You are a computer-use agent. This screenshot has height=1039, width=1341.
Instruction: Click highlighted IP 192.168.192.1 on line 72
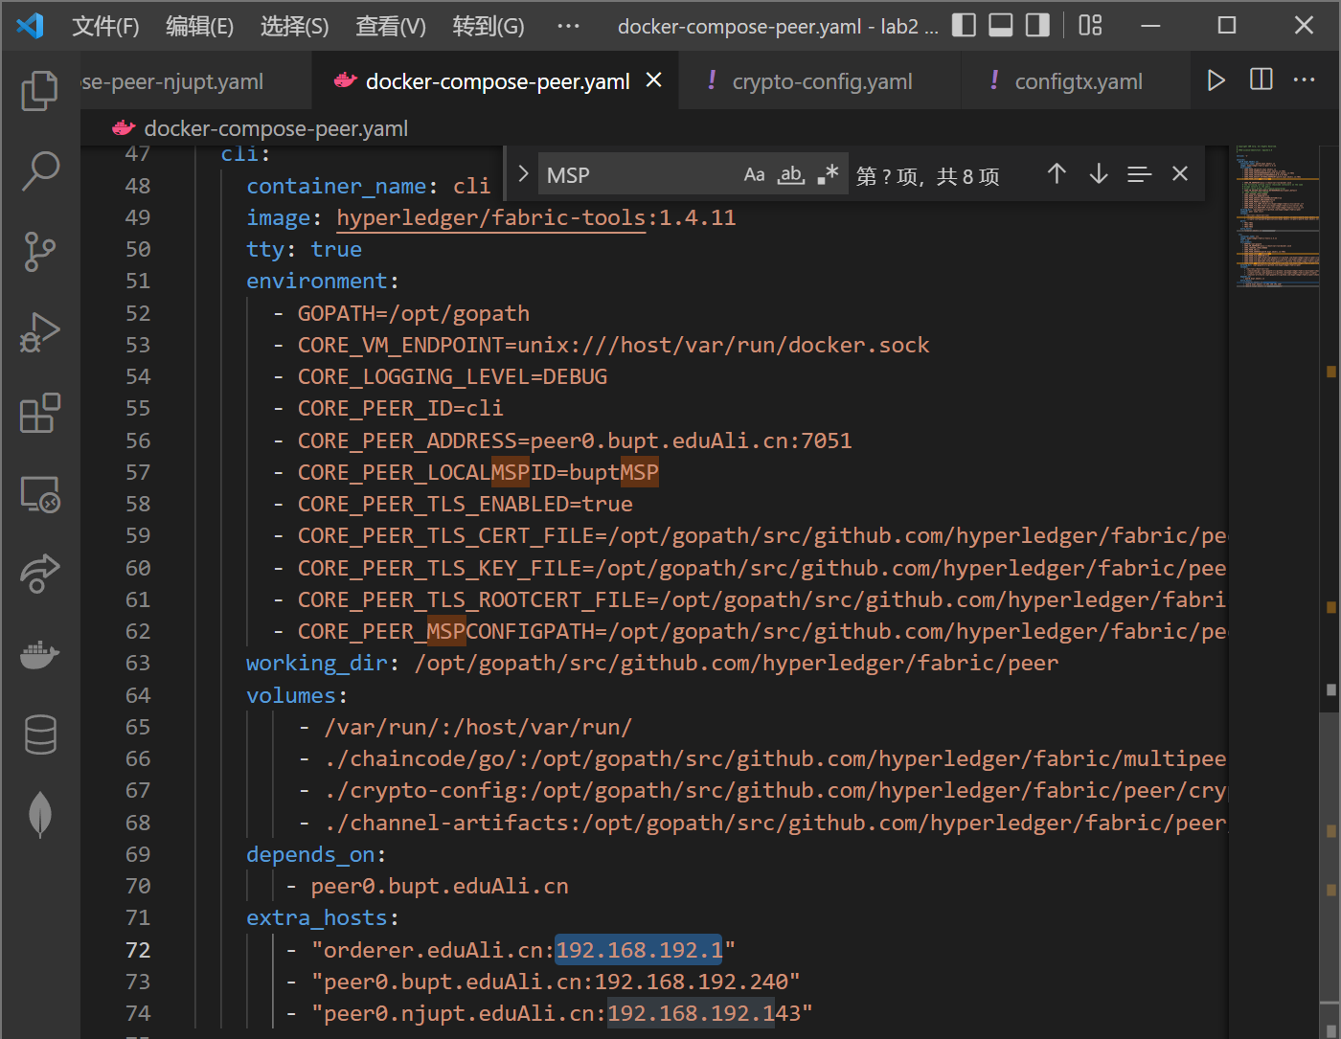[639, 949]
